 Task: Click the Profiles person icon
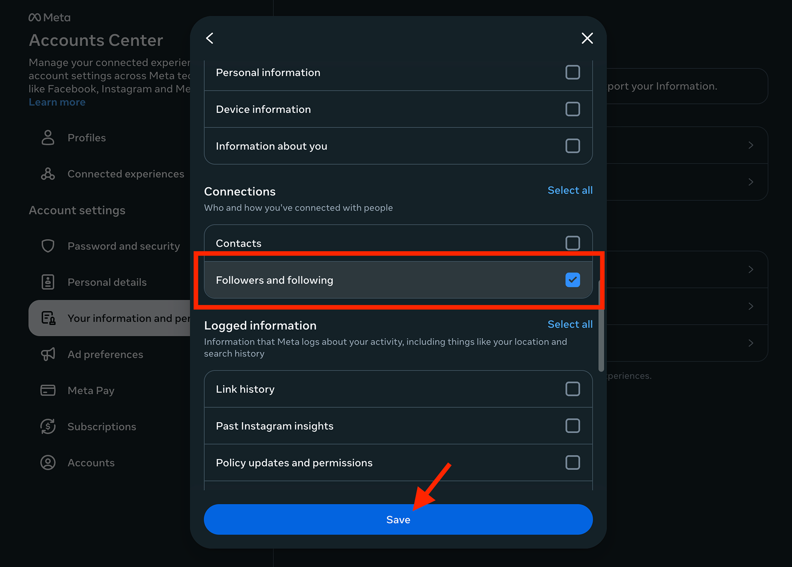click(48, 137)
